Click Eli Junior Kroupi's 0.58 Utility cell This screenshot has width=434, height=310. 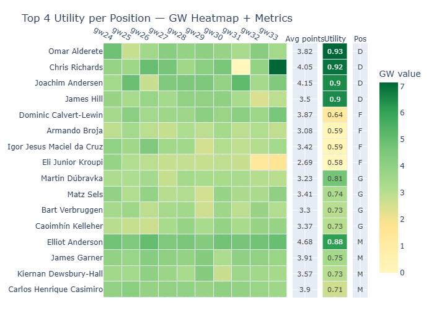(335, 162)
